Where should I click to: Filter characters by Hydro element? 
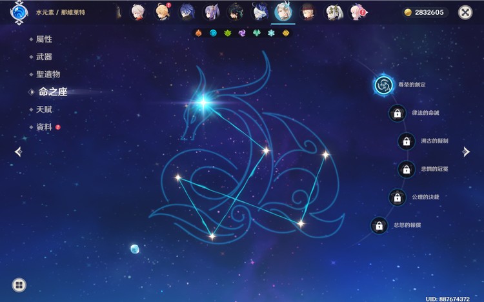(x=213, y=33)
